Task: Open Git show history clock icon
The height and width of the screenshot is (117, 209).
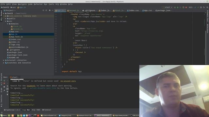Action: click(201, 7)
